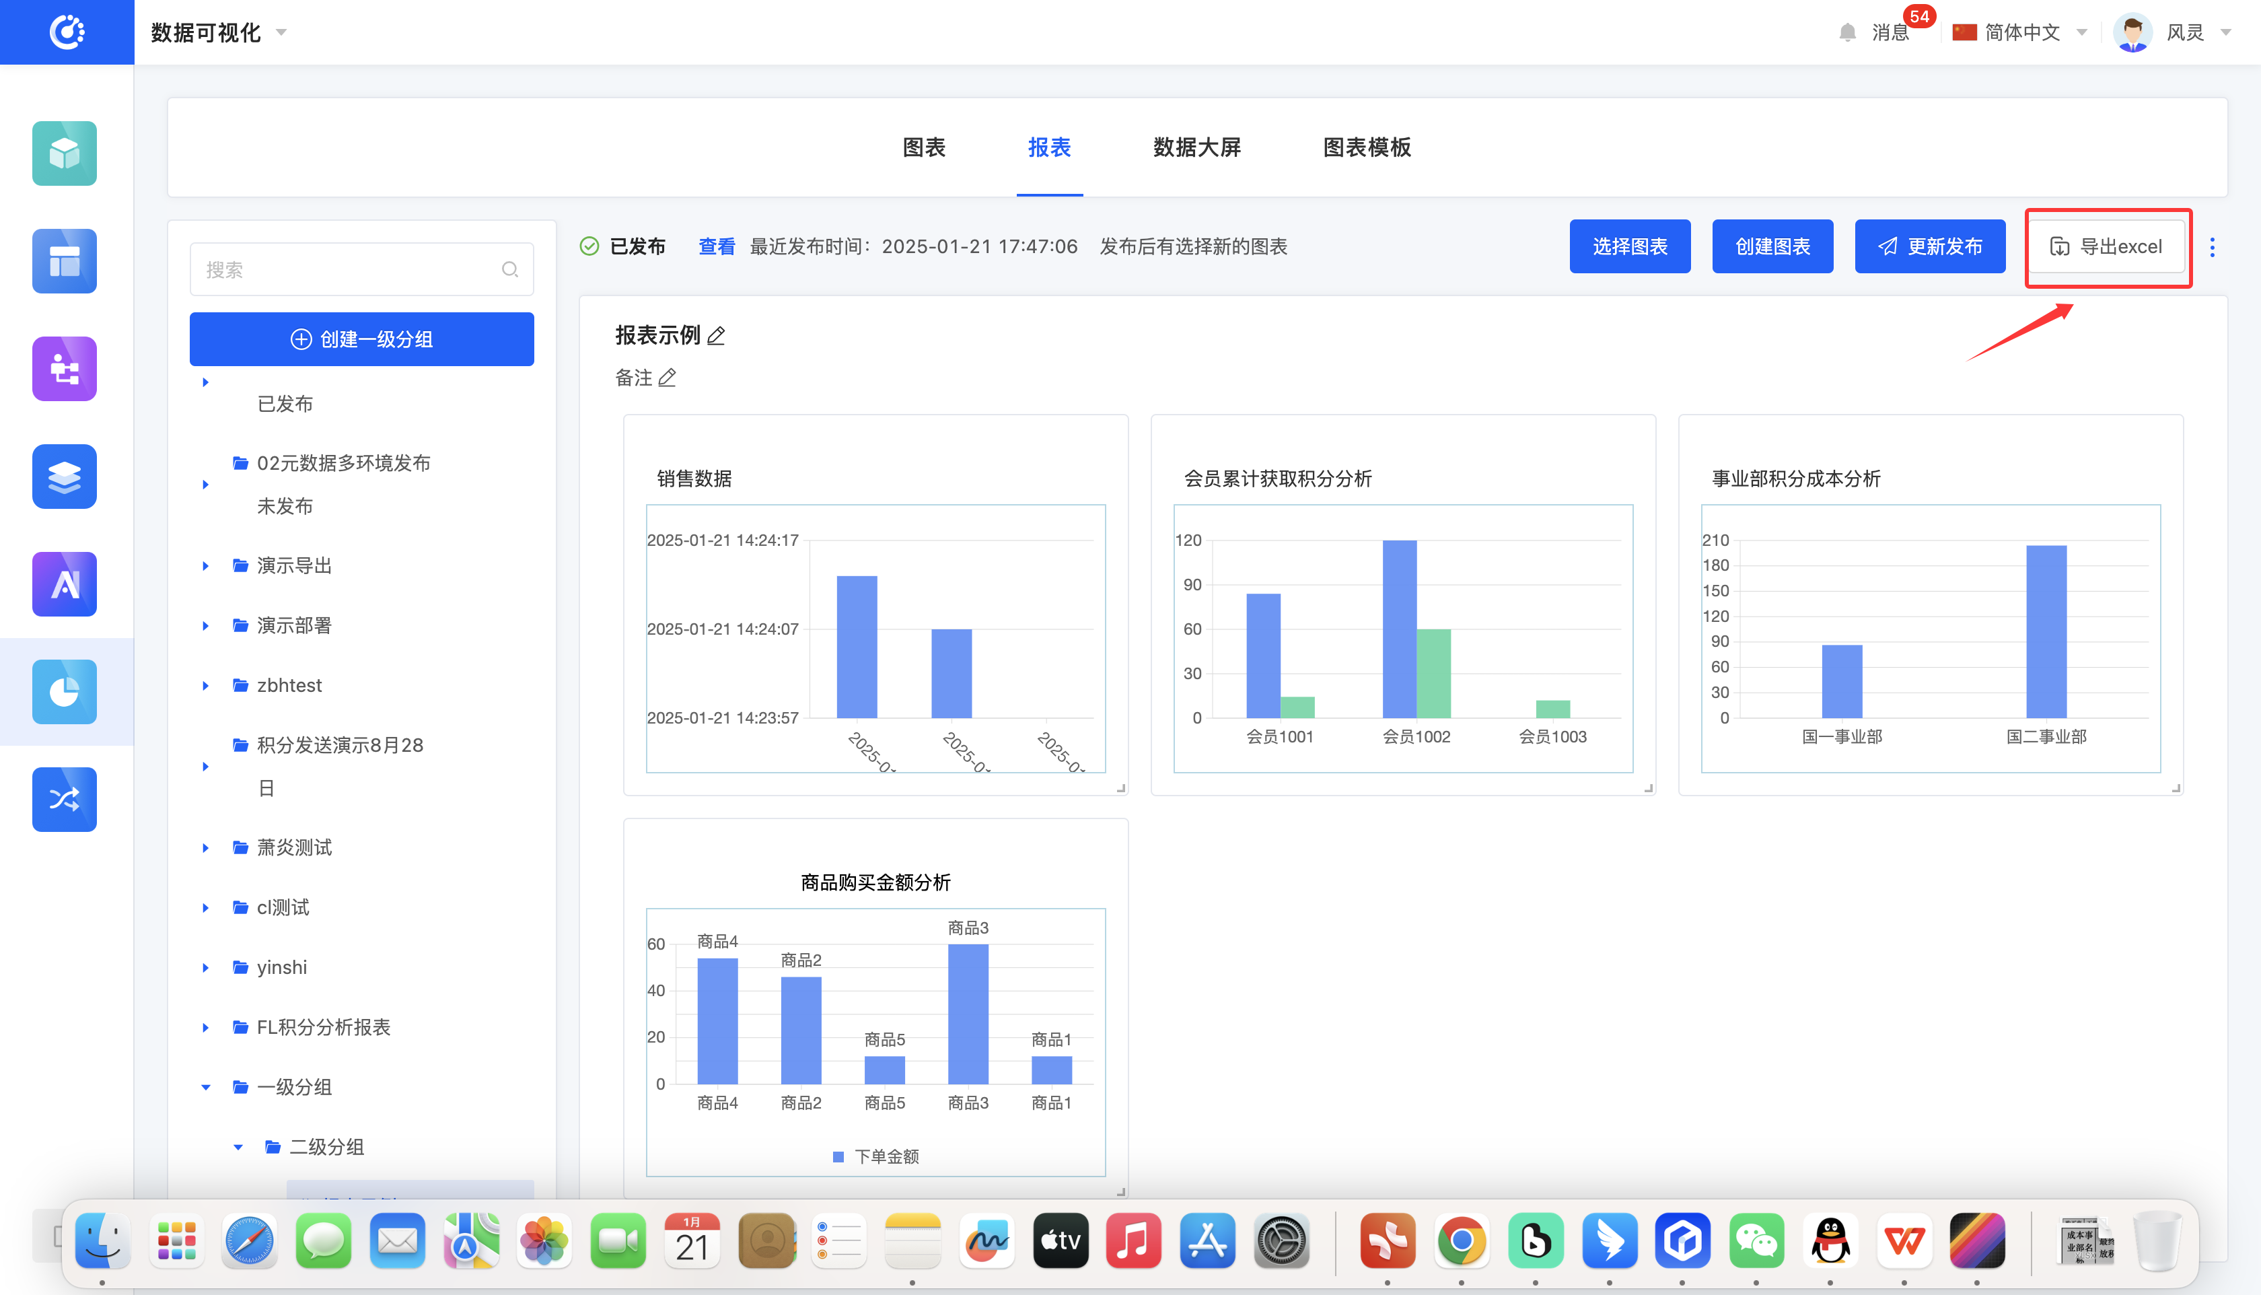Click the 导出excel button

(x=2106, y=246)
